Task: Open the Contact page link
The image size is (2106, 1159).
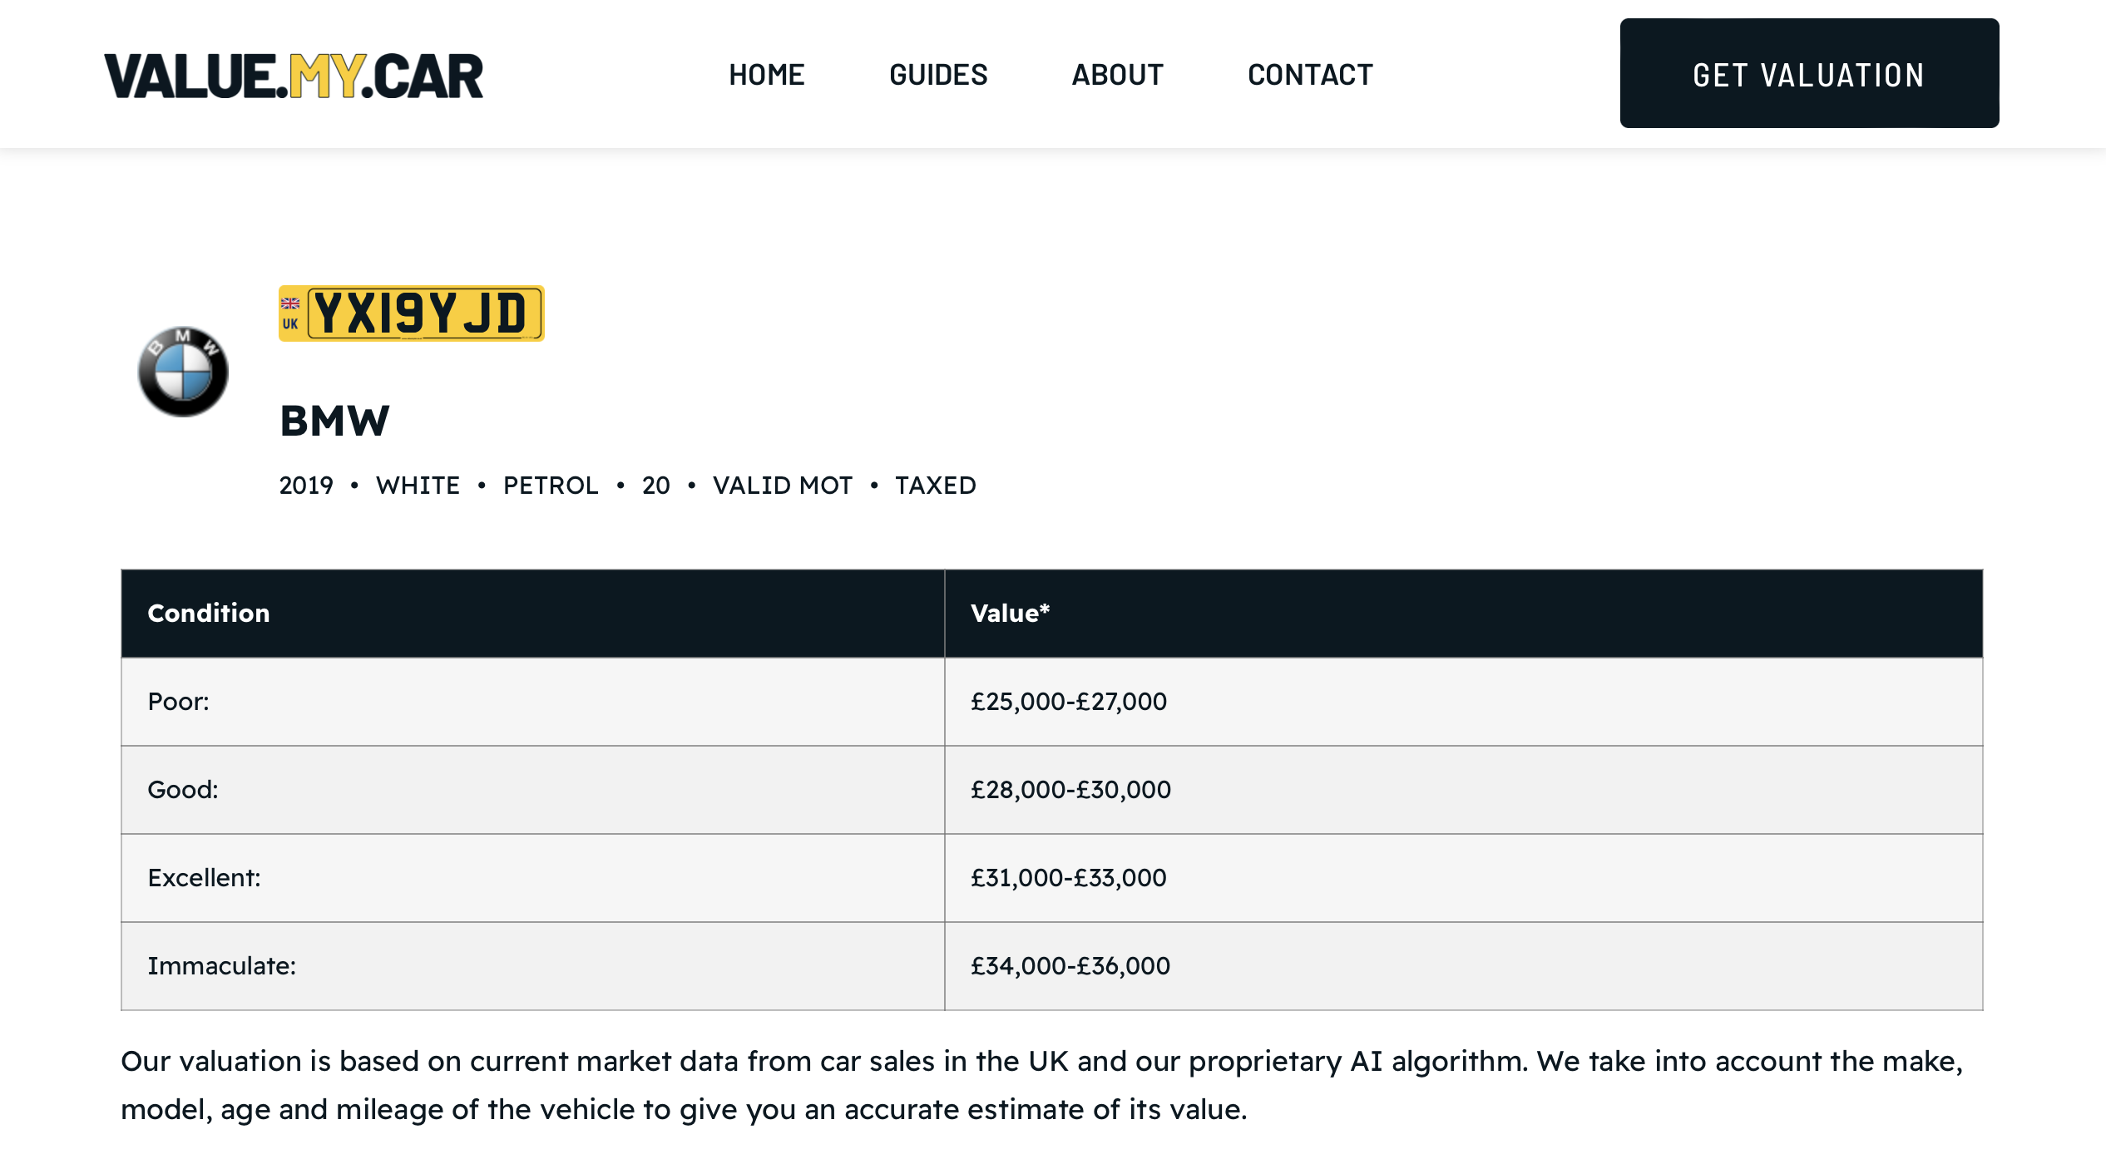Action: coord(1310,75)
